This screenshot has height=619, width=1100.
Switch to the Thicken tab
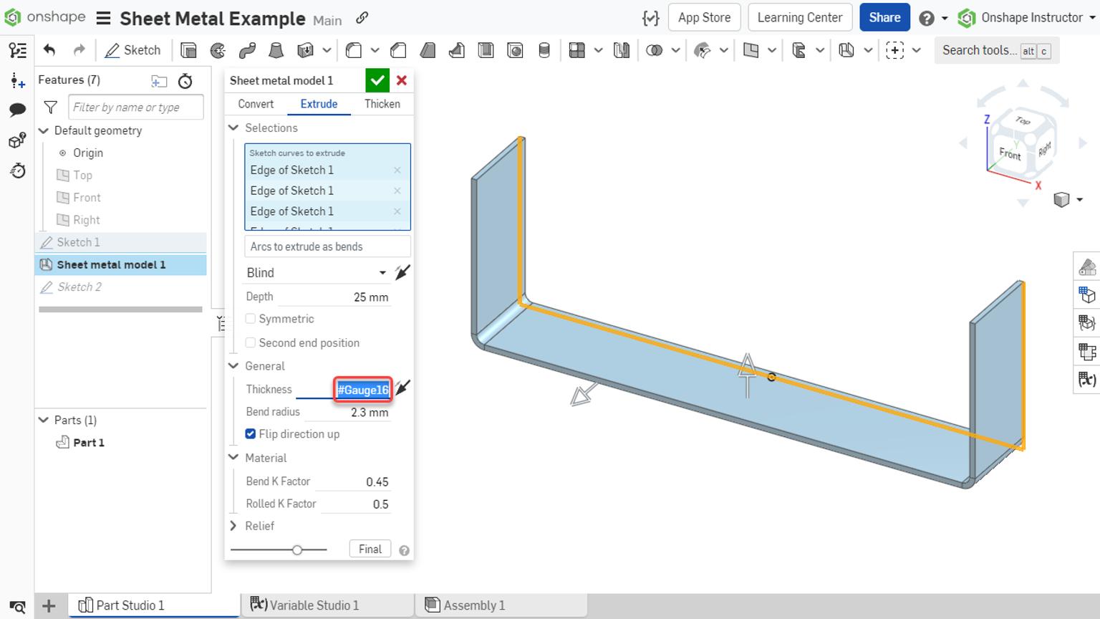[x=382, y=104]
